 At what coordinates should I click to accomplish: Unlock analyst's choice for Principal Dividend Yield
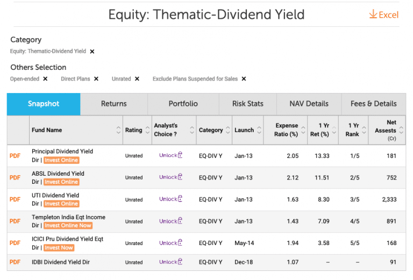tap(170, 155)
